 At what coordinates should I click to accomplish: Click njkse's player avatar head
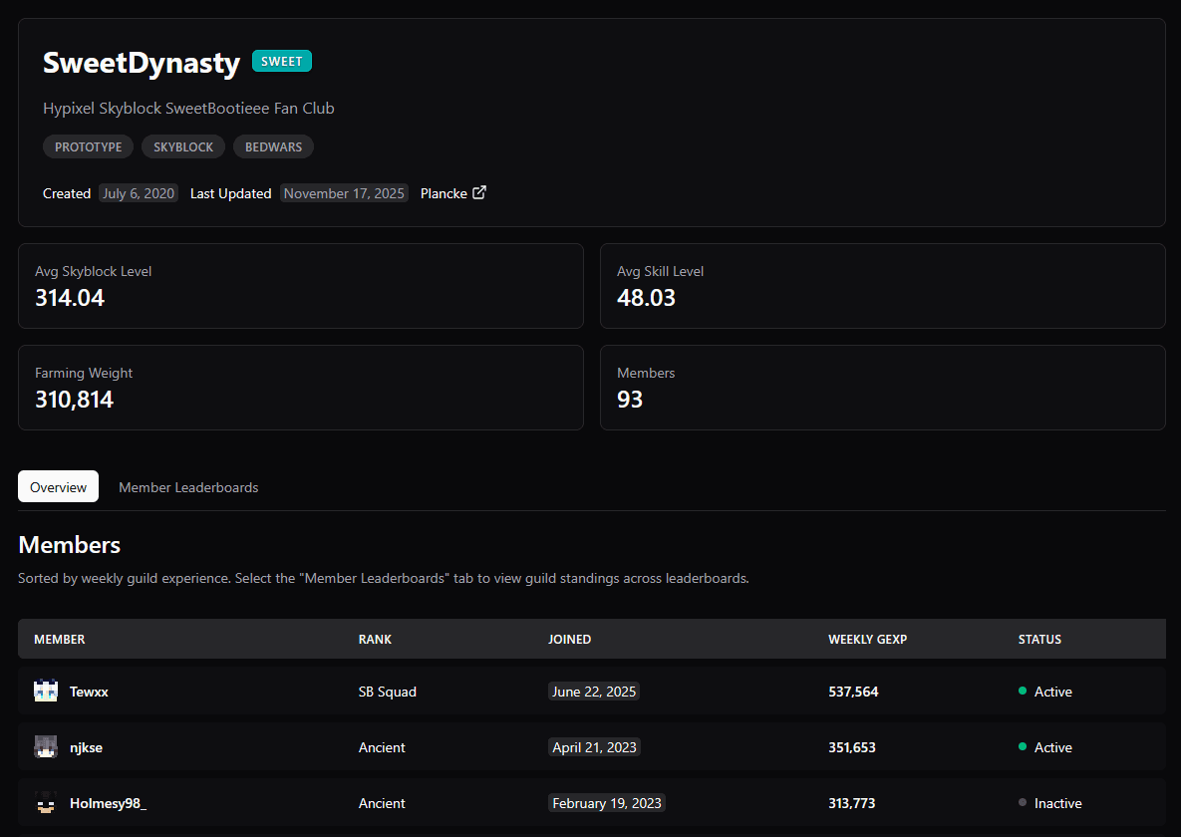click(x=46, y=746)
